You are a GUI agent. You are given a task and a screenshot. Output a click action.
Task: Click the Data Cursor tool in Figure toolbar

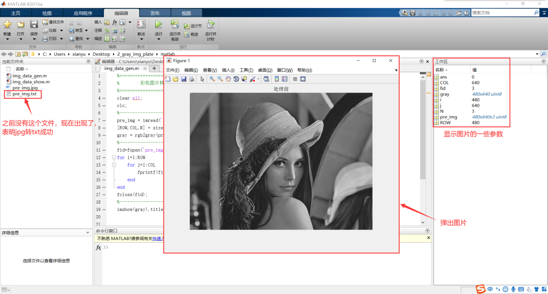coord(244,79)
